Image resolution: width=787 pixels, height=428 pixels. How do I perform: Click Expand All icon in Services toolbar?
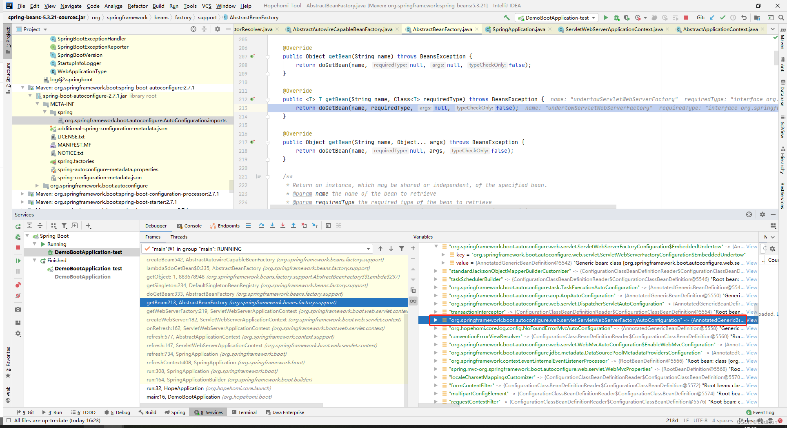tap(29, 225)
